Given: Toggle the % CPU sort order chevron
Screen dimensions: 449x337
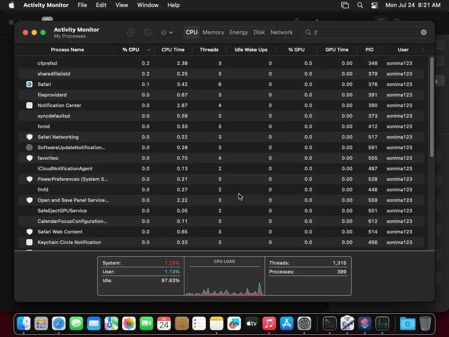Looking at the screenshot, I should tap(149, 50).
